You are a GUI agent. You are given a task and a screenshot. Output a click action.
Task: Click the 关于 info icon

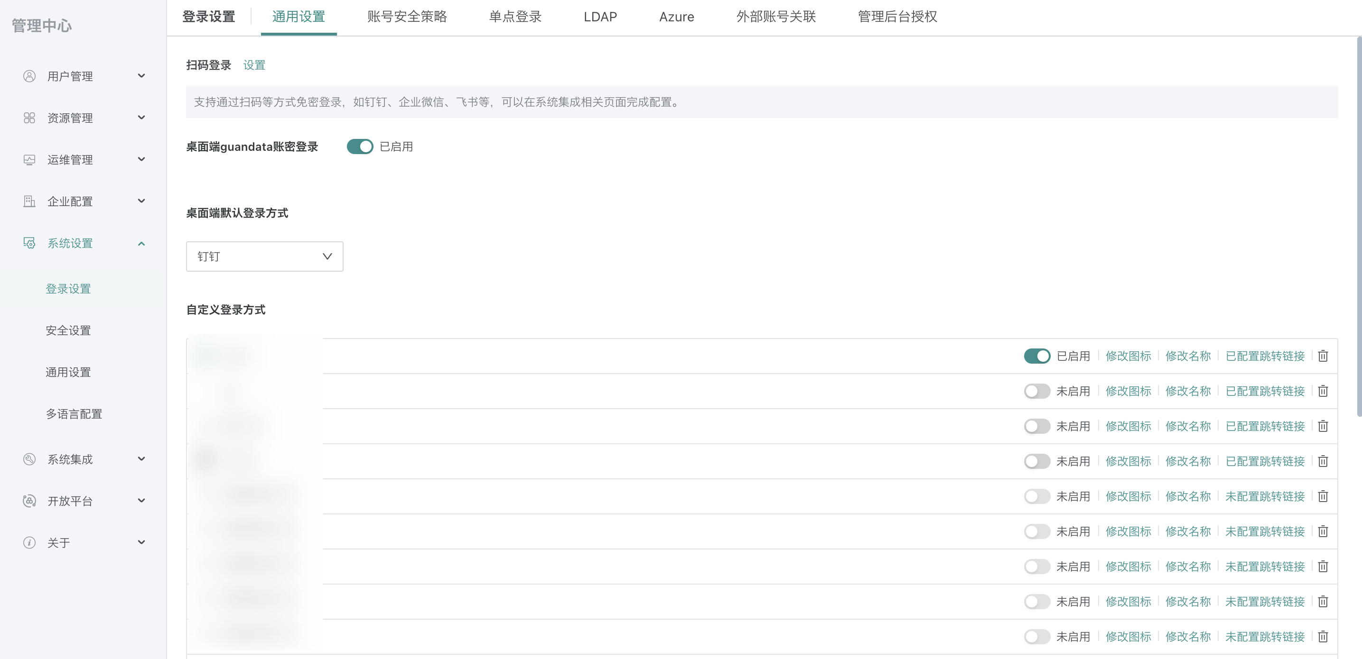29,542
